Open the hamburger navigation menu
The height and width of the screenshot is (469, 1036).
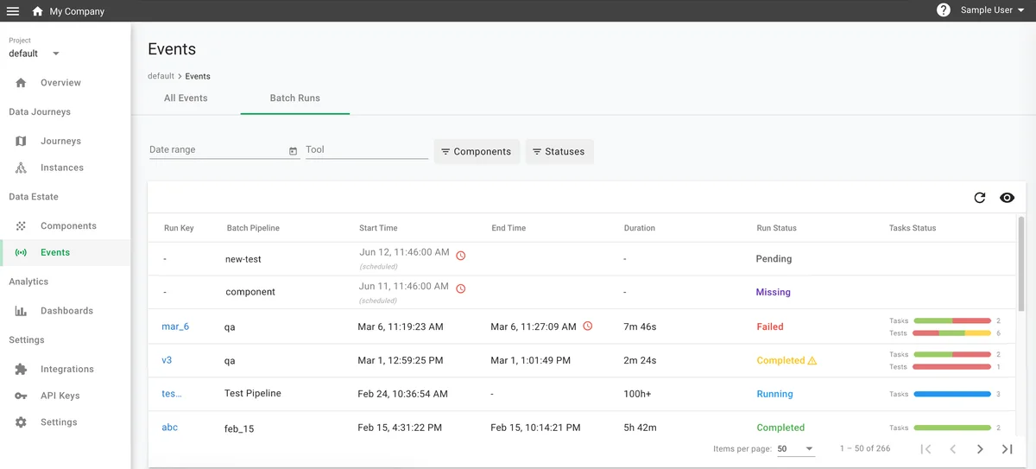(x=13, y=11)
